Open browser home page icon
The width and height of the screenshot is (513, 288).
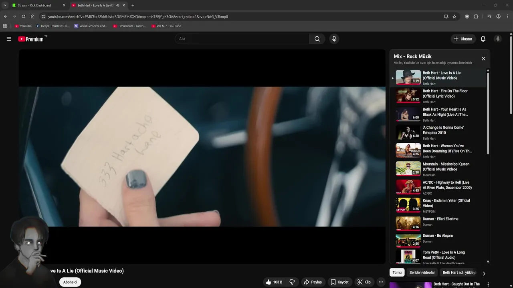pyautogui.click(x=32, y=16)
